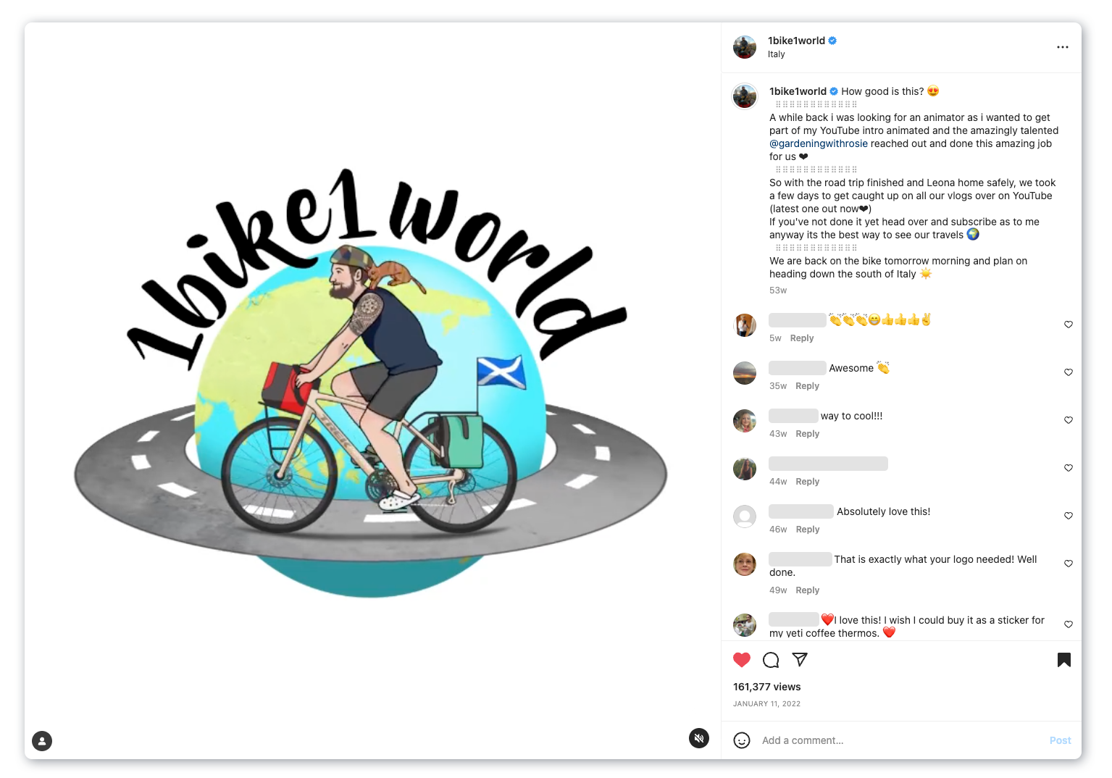Like the comment about the logo
Image resolution: width=1112 pixels, height=778 pixels.
click(x=1069, y=564)
